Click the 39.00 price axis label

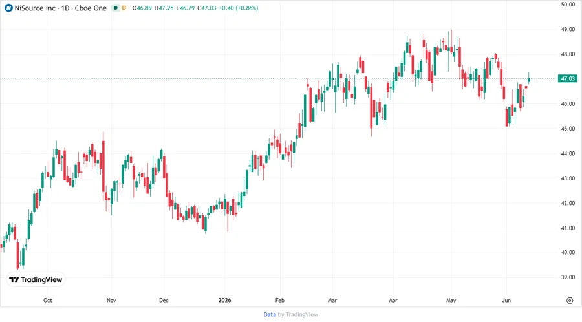point(568,277)
